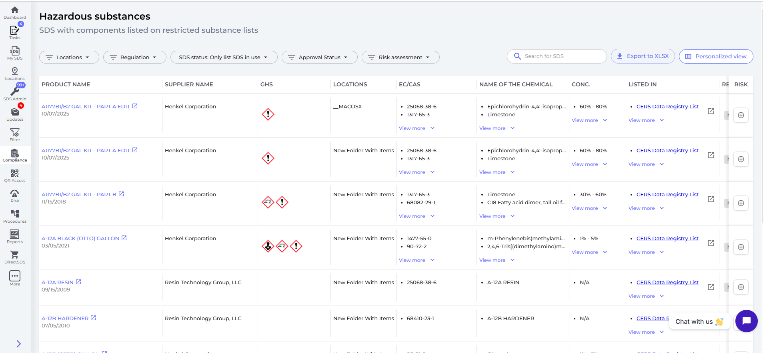Open the Reports sidebar item
Image resolution: width=763 pixels, height=353 pixels.
[x=15, y=236]
